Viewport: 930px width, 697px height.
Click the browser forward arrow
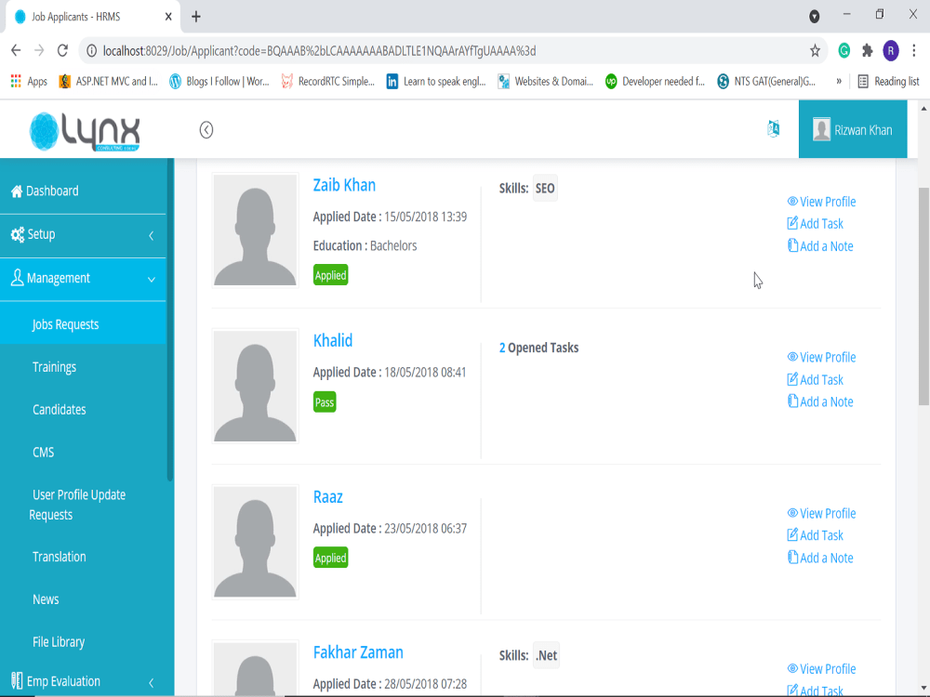tap(39, 50)
